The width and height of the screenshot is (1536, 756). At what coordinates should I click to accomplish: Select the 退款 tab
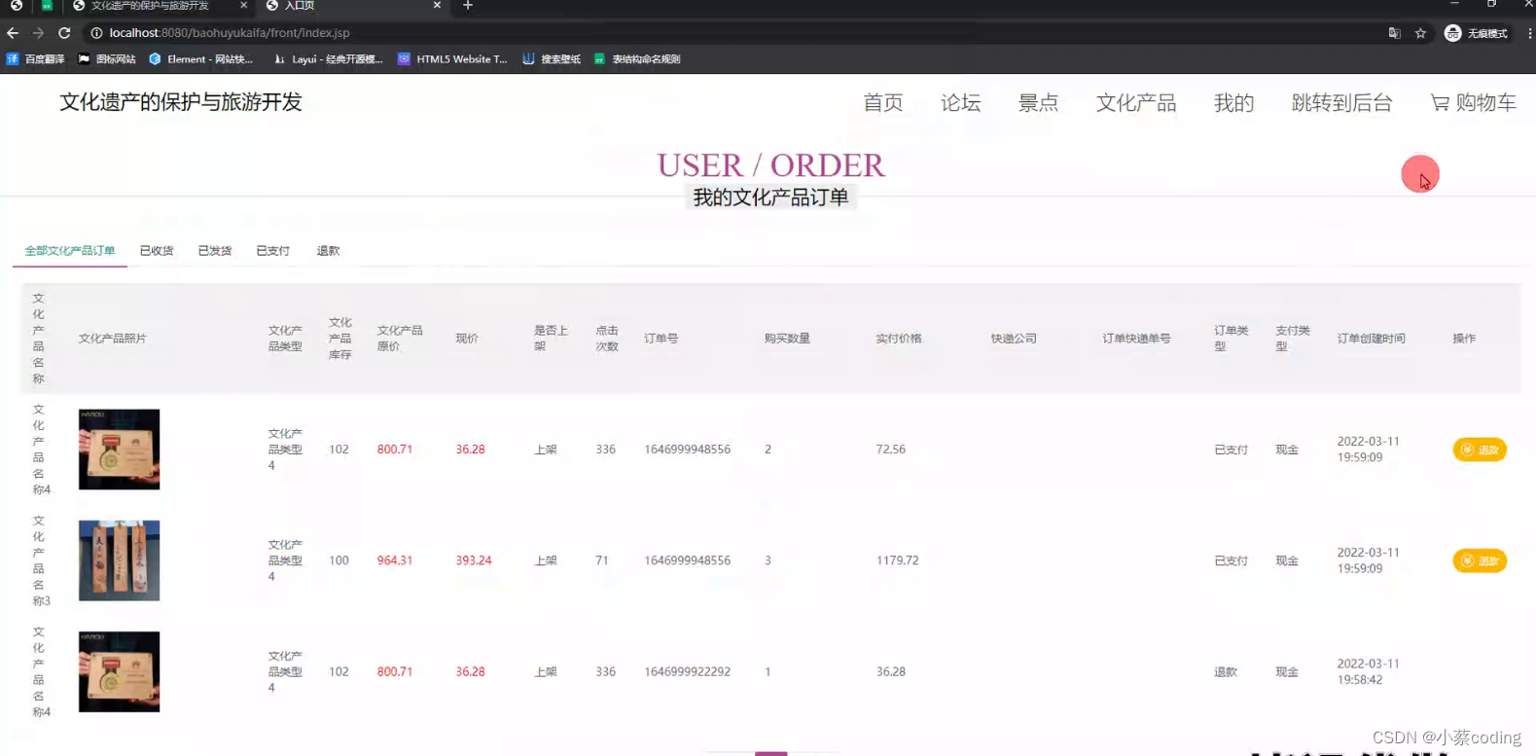coord(328,251)
